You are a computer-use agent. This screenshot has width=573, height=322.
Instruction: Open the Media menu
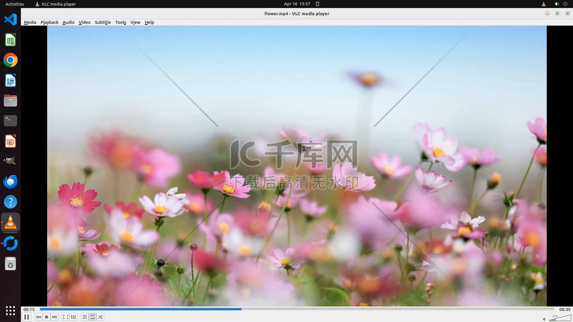[30, 22]
